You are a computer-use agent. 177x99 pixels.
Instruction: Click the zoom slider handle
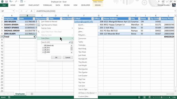pos(162,97)
